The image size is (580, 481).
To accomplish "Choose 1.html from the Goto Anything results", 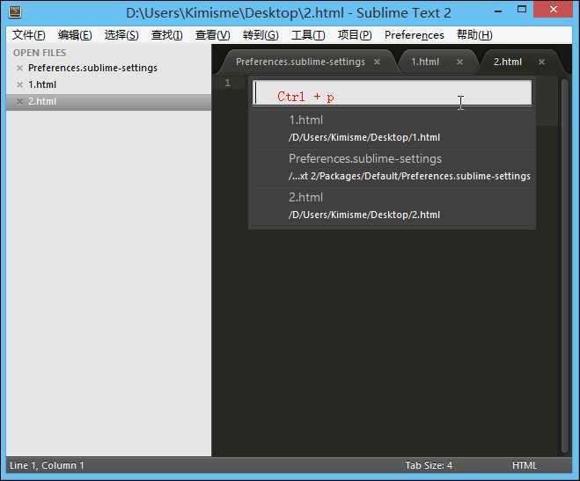I will 393,128.
